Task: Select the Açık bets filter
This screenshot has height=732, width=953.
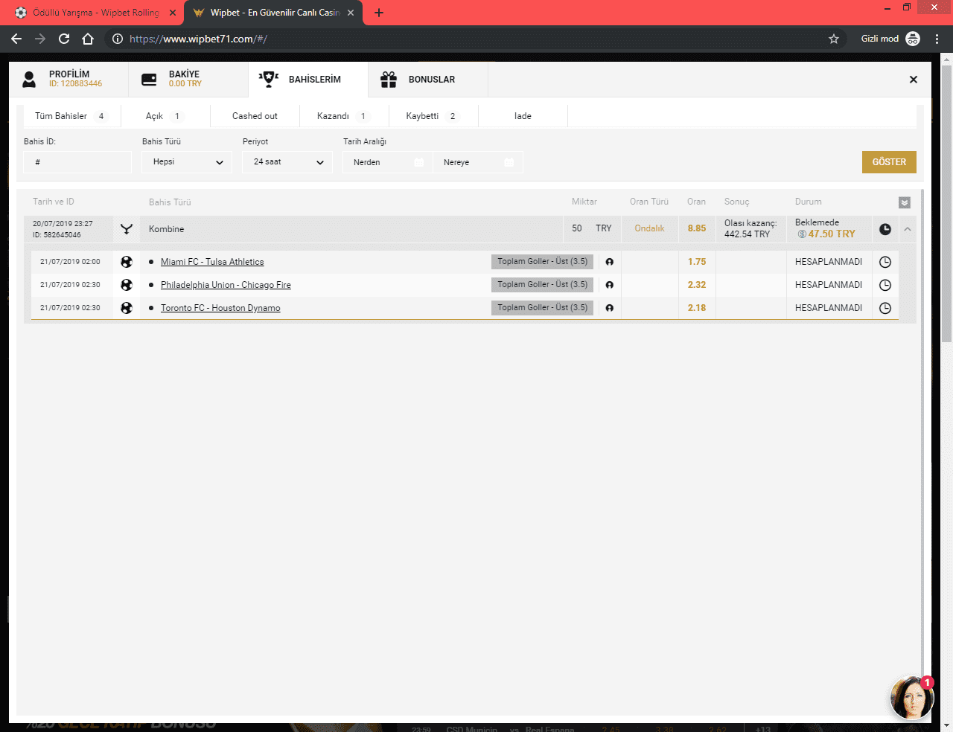Action: (164, 116)
